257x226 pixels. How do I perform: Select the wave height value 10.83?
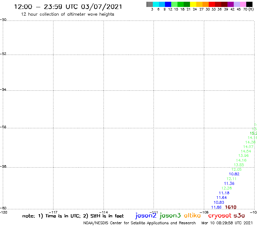click(x=219, y=202)
